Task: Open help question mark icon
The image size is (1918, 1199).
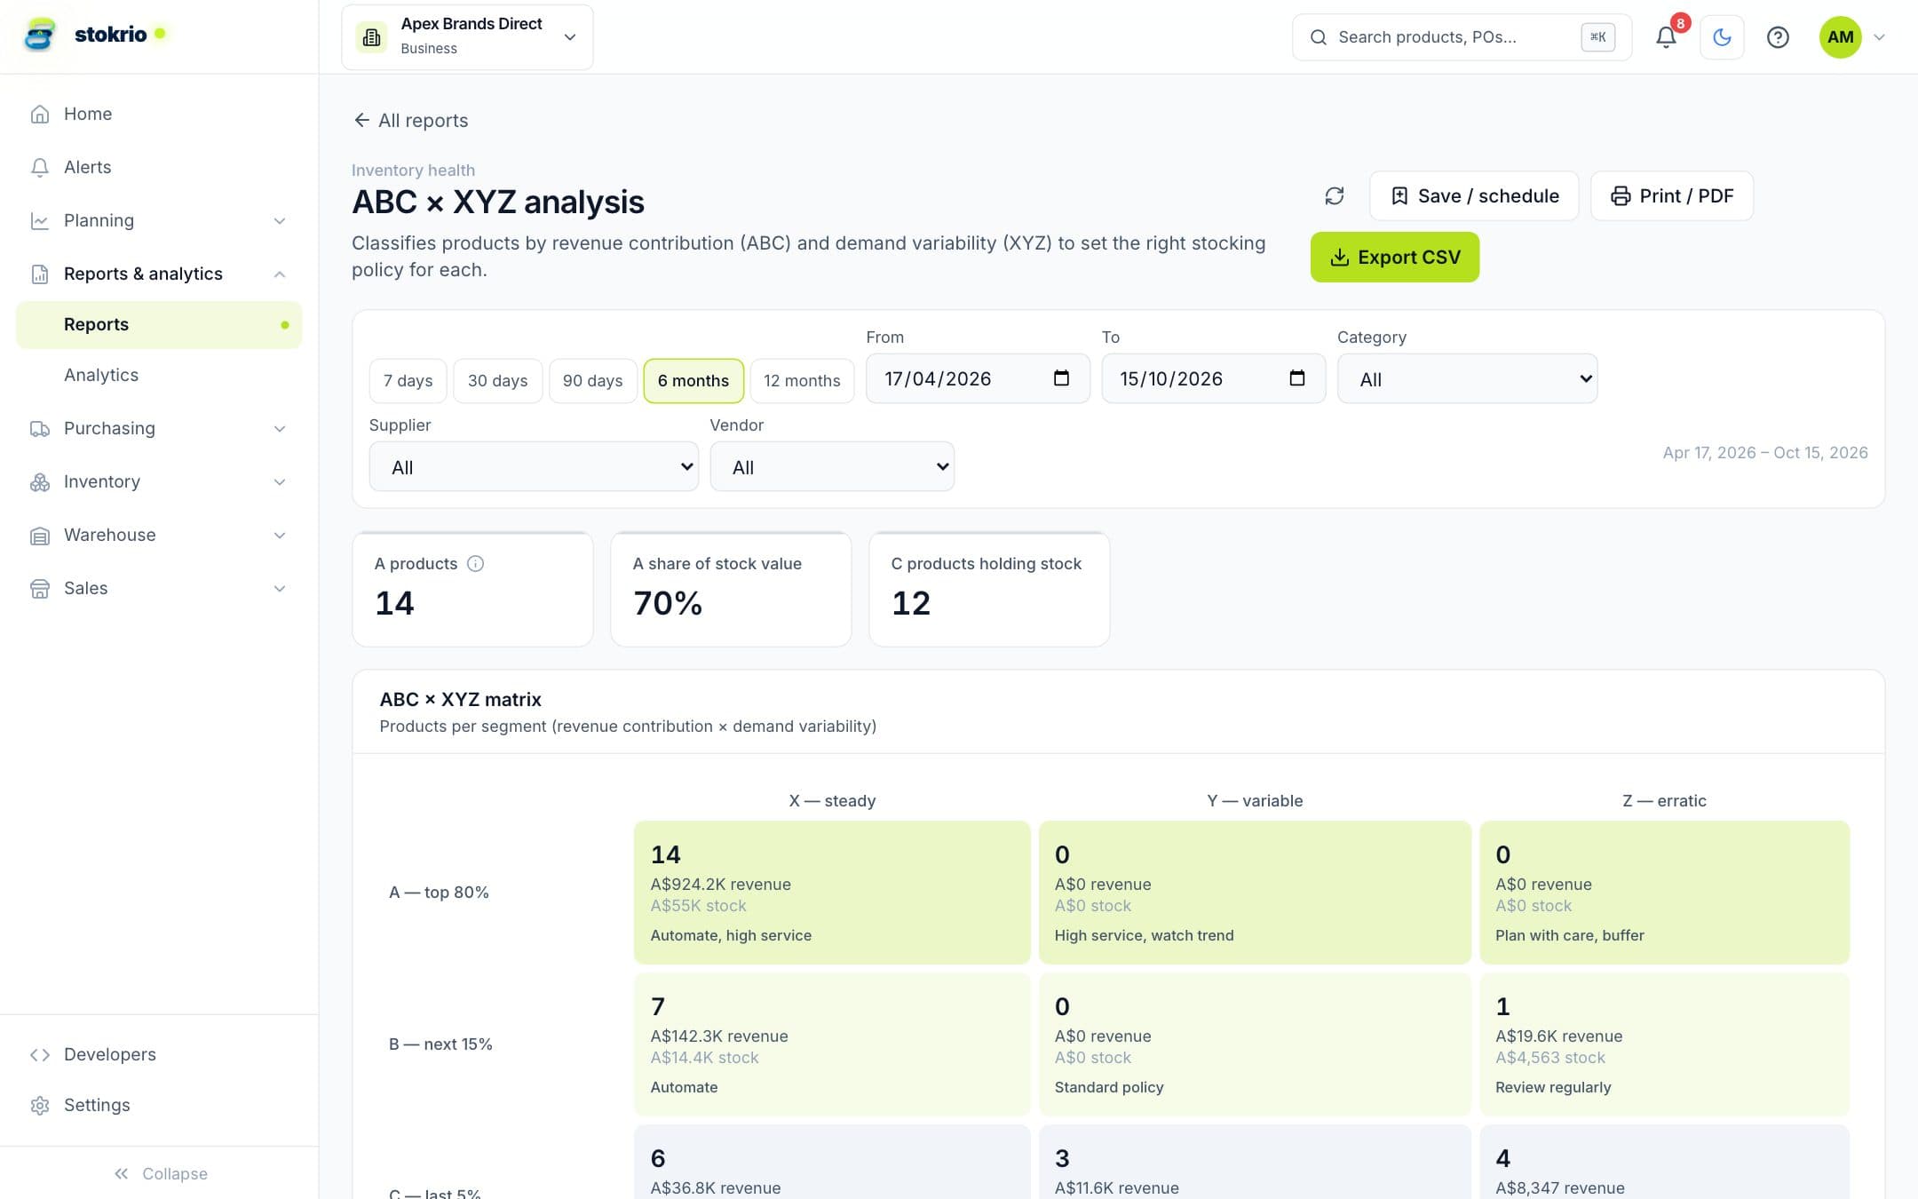Action: [x=1778, y=37]
